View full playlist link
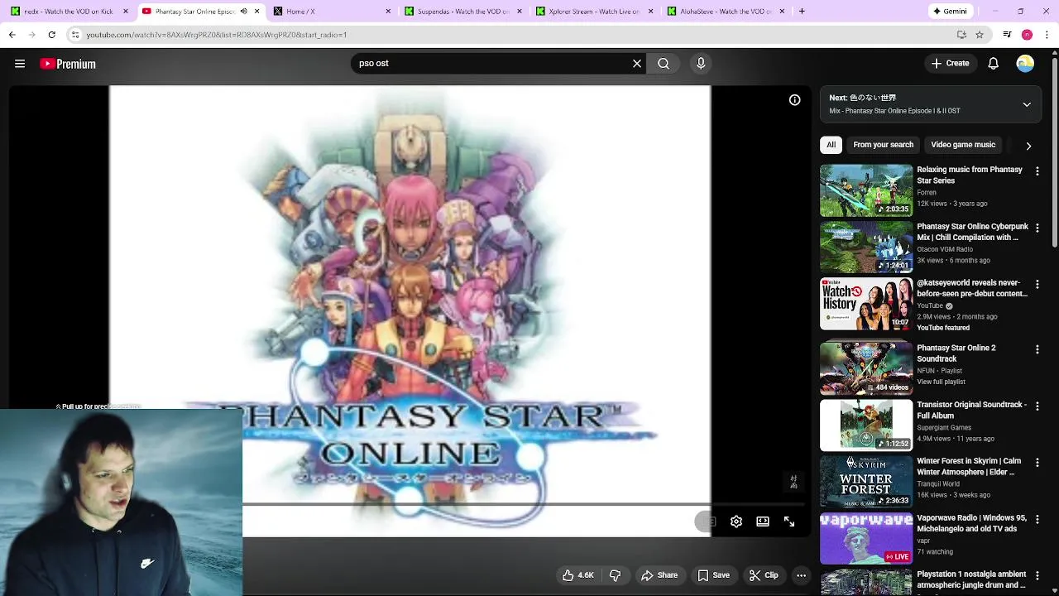This screenshot has height=596, width=1059. click(x=941, y=382)
